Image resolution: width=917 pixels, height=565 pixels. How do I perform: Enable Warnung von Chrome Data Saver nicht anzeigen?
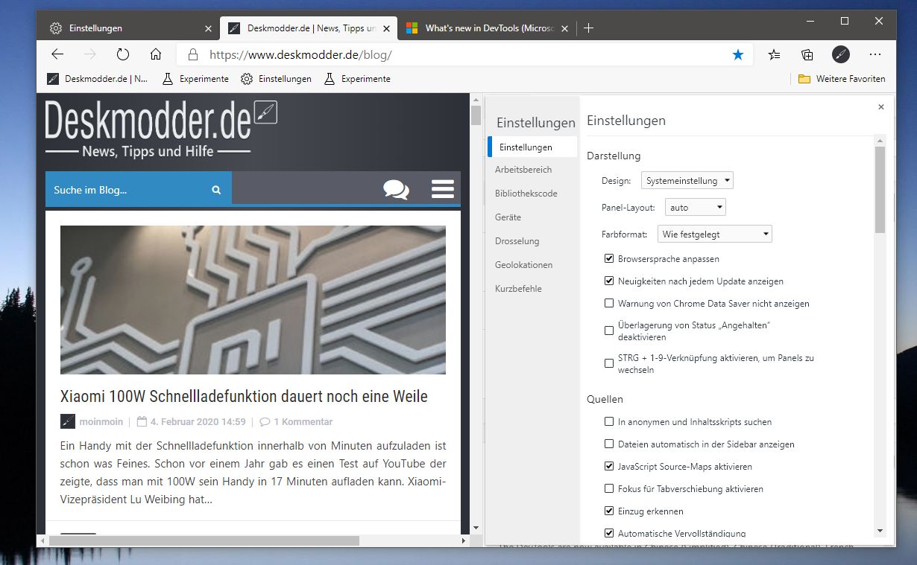[609, 304]
